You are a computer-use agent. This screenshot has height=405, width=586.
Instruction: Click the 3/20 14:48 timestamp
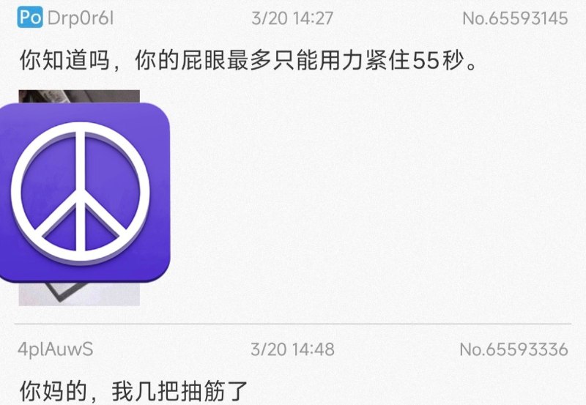292,349
